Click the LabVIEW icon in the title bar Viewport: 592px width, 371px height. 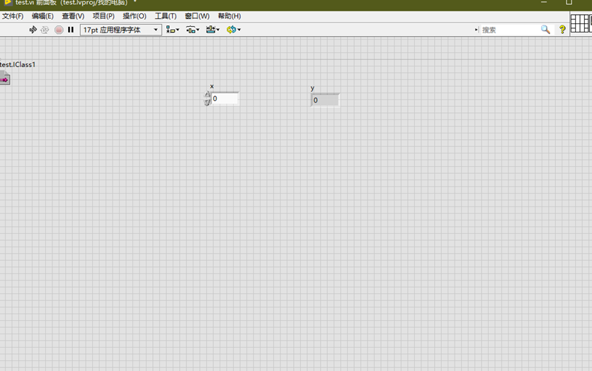pos(8,2)
